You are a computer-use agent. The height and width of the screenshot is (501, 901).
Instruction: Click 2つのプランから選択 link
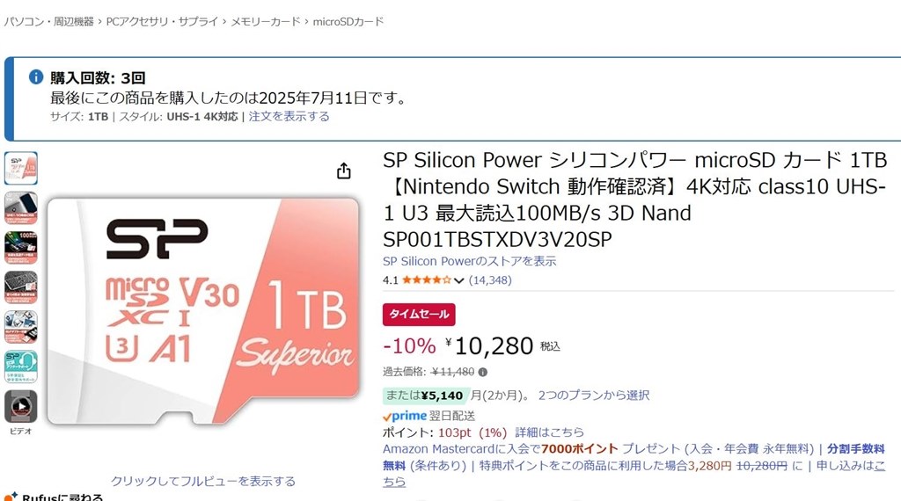[594, 396]
